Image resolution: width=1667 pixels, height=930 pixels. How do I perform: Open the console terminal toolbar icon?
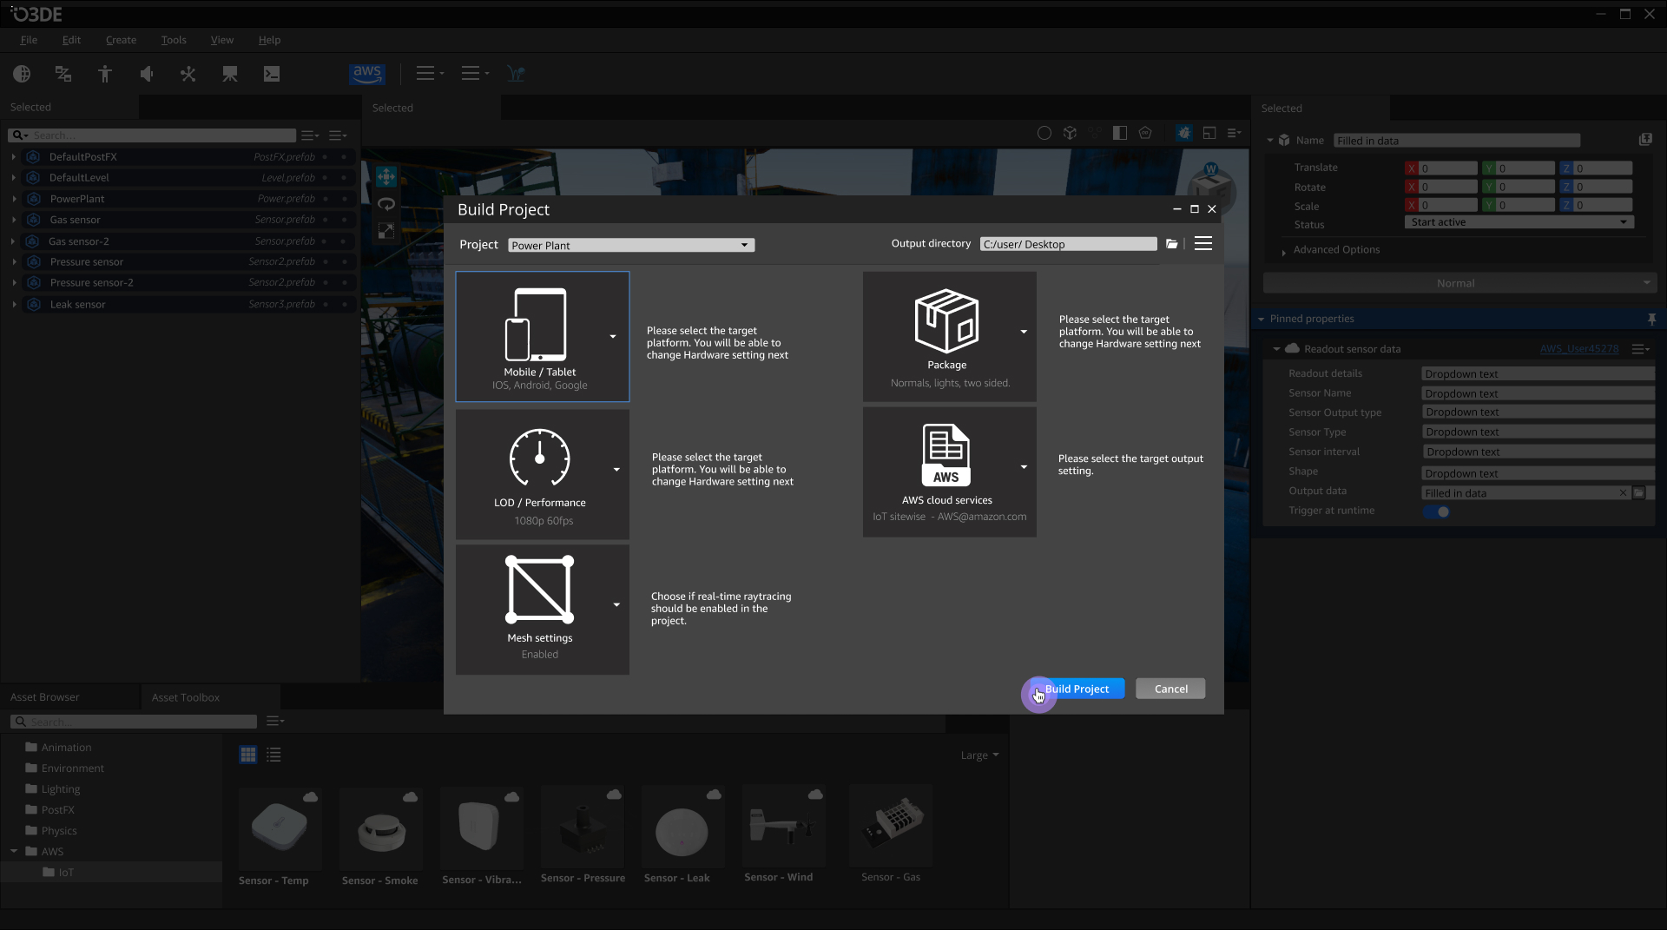pos(272,75)
